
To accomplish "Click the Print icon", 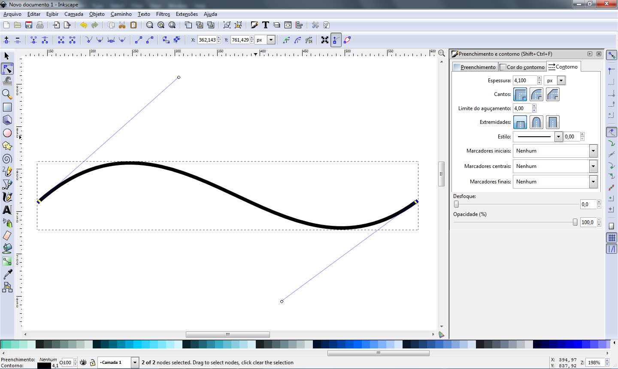I will pos(40,25).
